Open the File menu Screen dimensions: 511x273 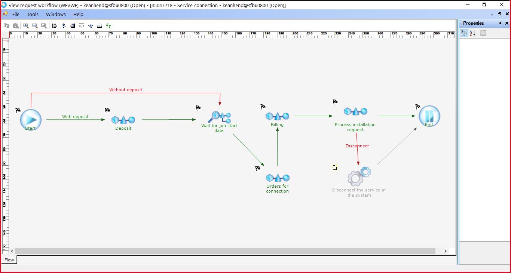point(16,14)
